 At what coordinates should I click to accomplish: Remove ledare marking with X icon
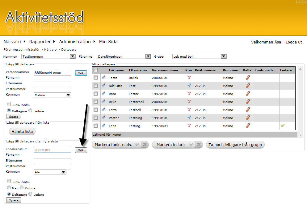click(x=199, y=145)
